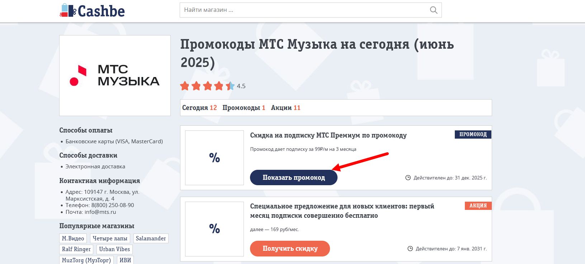
Task: Focus the store search field
Action: 311,10
